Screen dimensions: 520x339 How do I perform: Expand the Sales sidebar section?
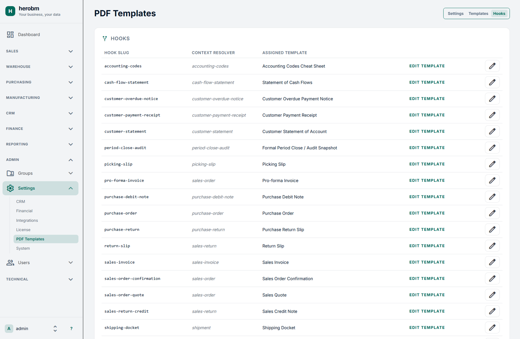pos(71,51)
